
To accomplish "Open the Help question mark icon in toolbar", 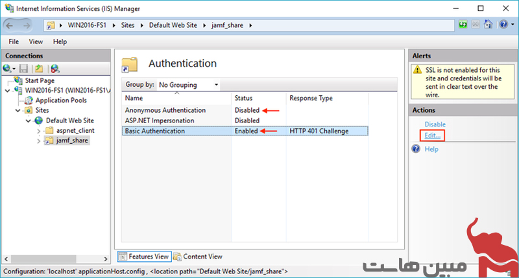I will pos(503,25).
